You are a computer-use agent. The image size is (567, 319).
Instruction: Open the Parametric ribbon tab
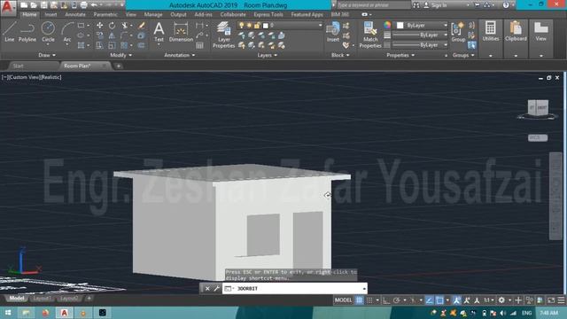pos(105,14)
